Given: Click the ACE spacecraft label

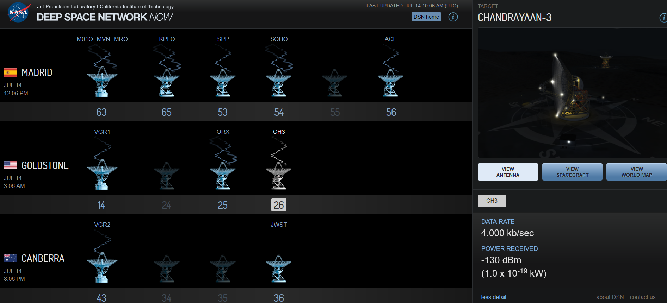Looking at the screenshot, I should click(391, 39).
